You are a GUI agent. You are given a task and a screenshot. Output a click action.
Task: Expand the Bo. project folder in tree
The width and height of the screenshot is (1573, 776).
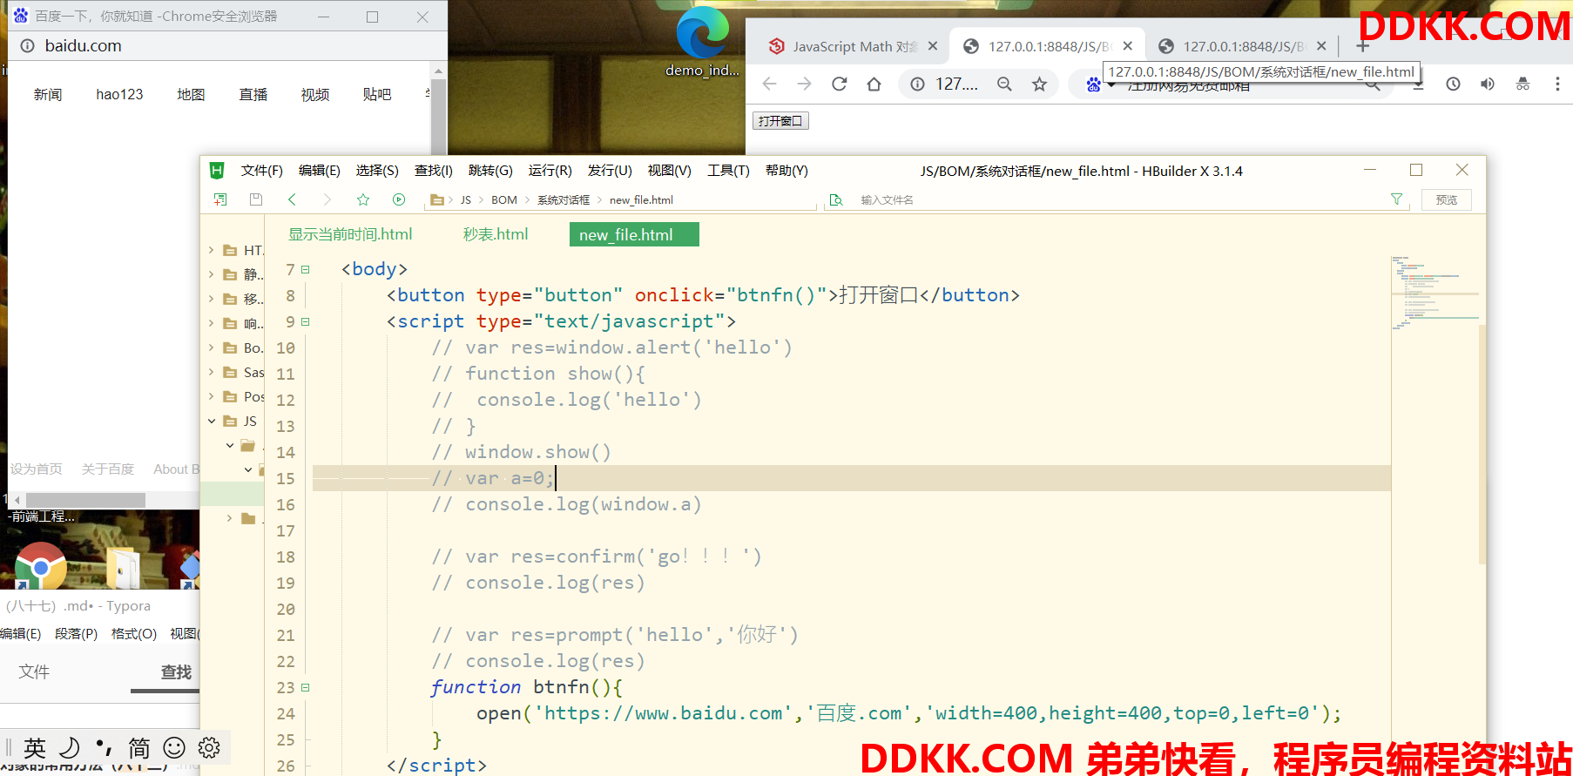click(211, 348)
